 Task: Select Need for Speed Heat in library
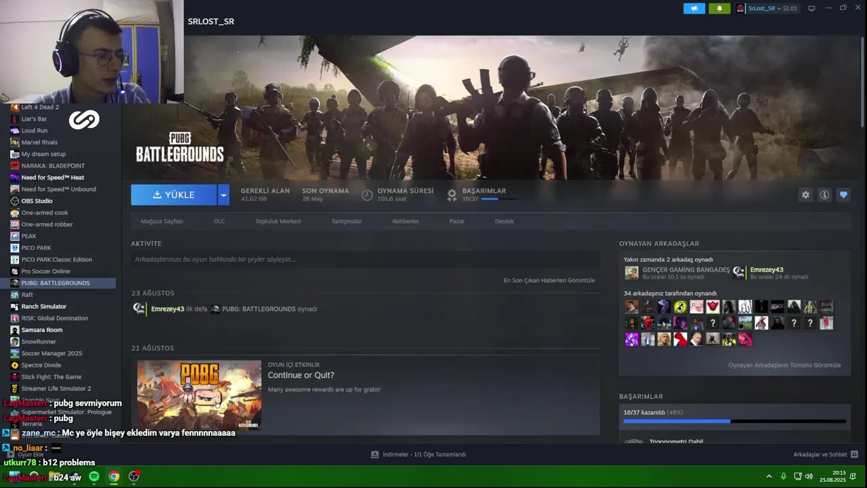click(53, 178)
